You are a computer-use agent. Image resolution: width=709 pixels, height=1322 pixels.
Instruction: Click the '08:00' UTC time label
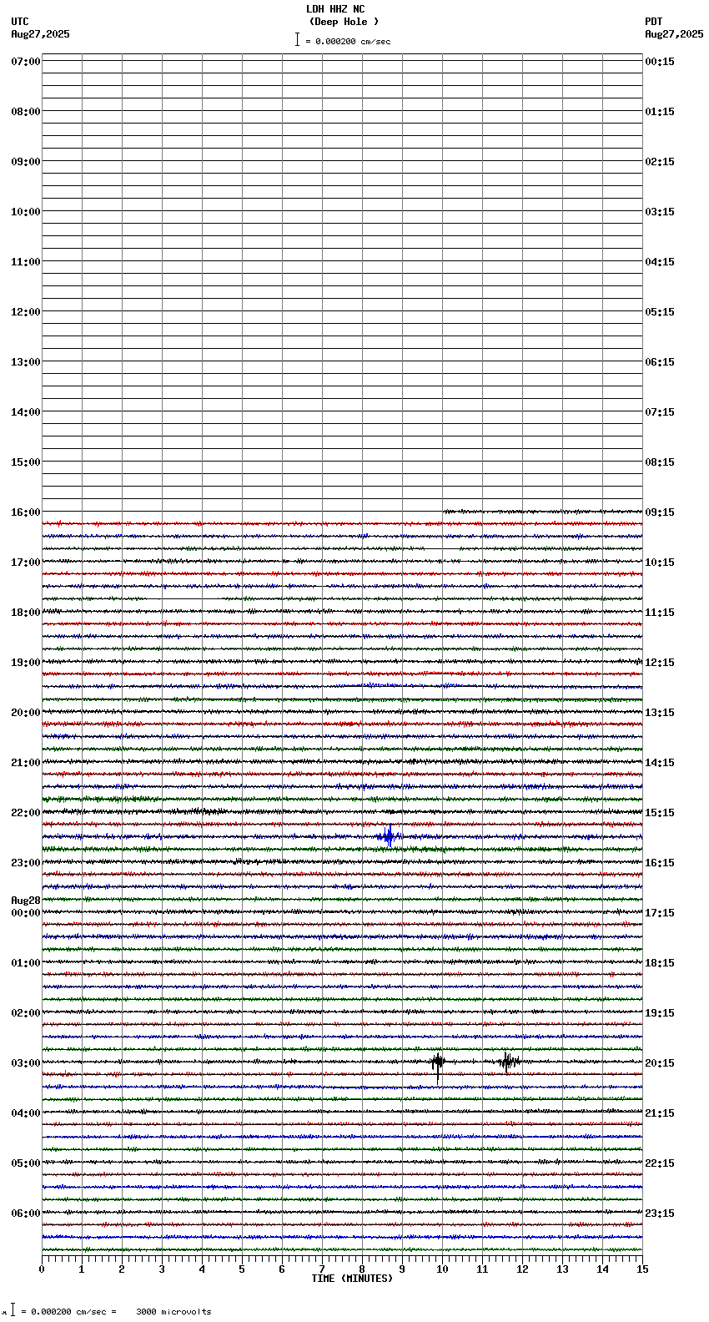coord(26,112)
